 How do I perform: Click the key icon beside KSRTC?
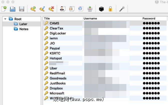(46, 53)
